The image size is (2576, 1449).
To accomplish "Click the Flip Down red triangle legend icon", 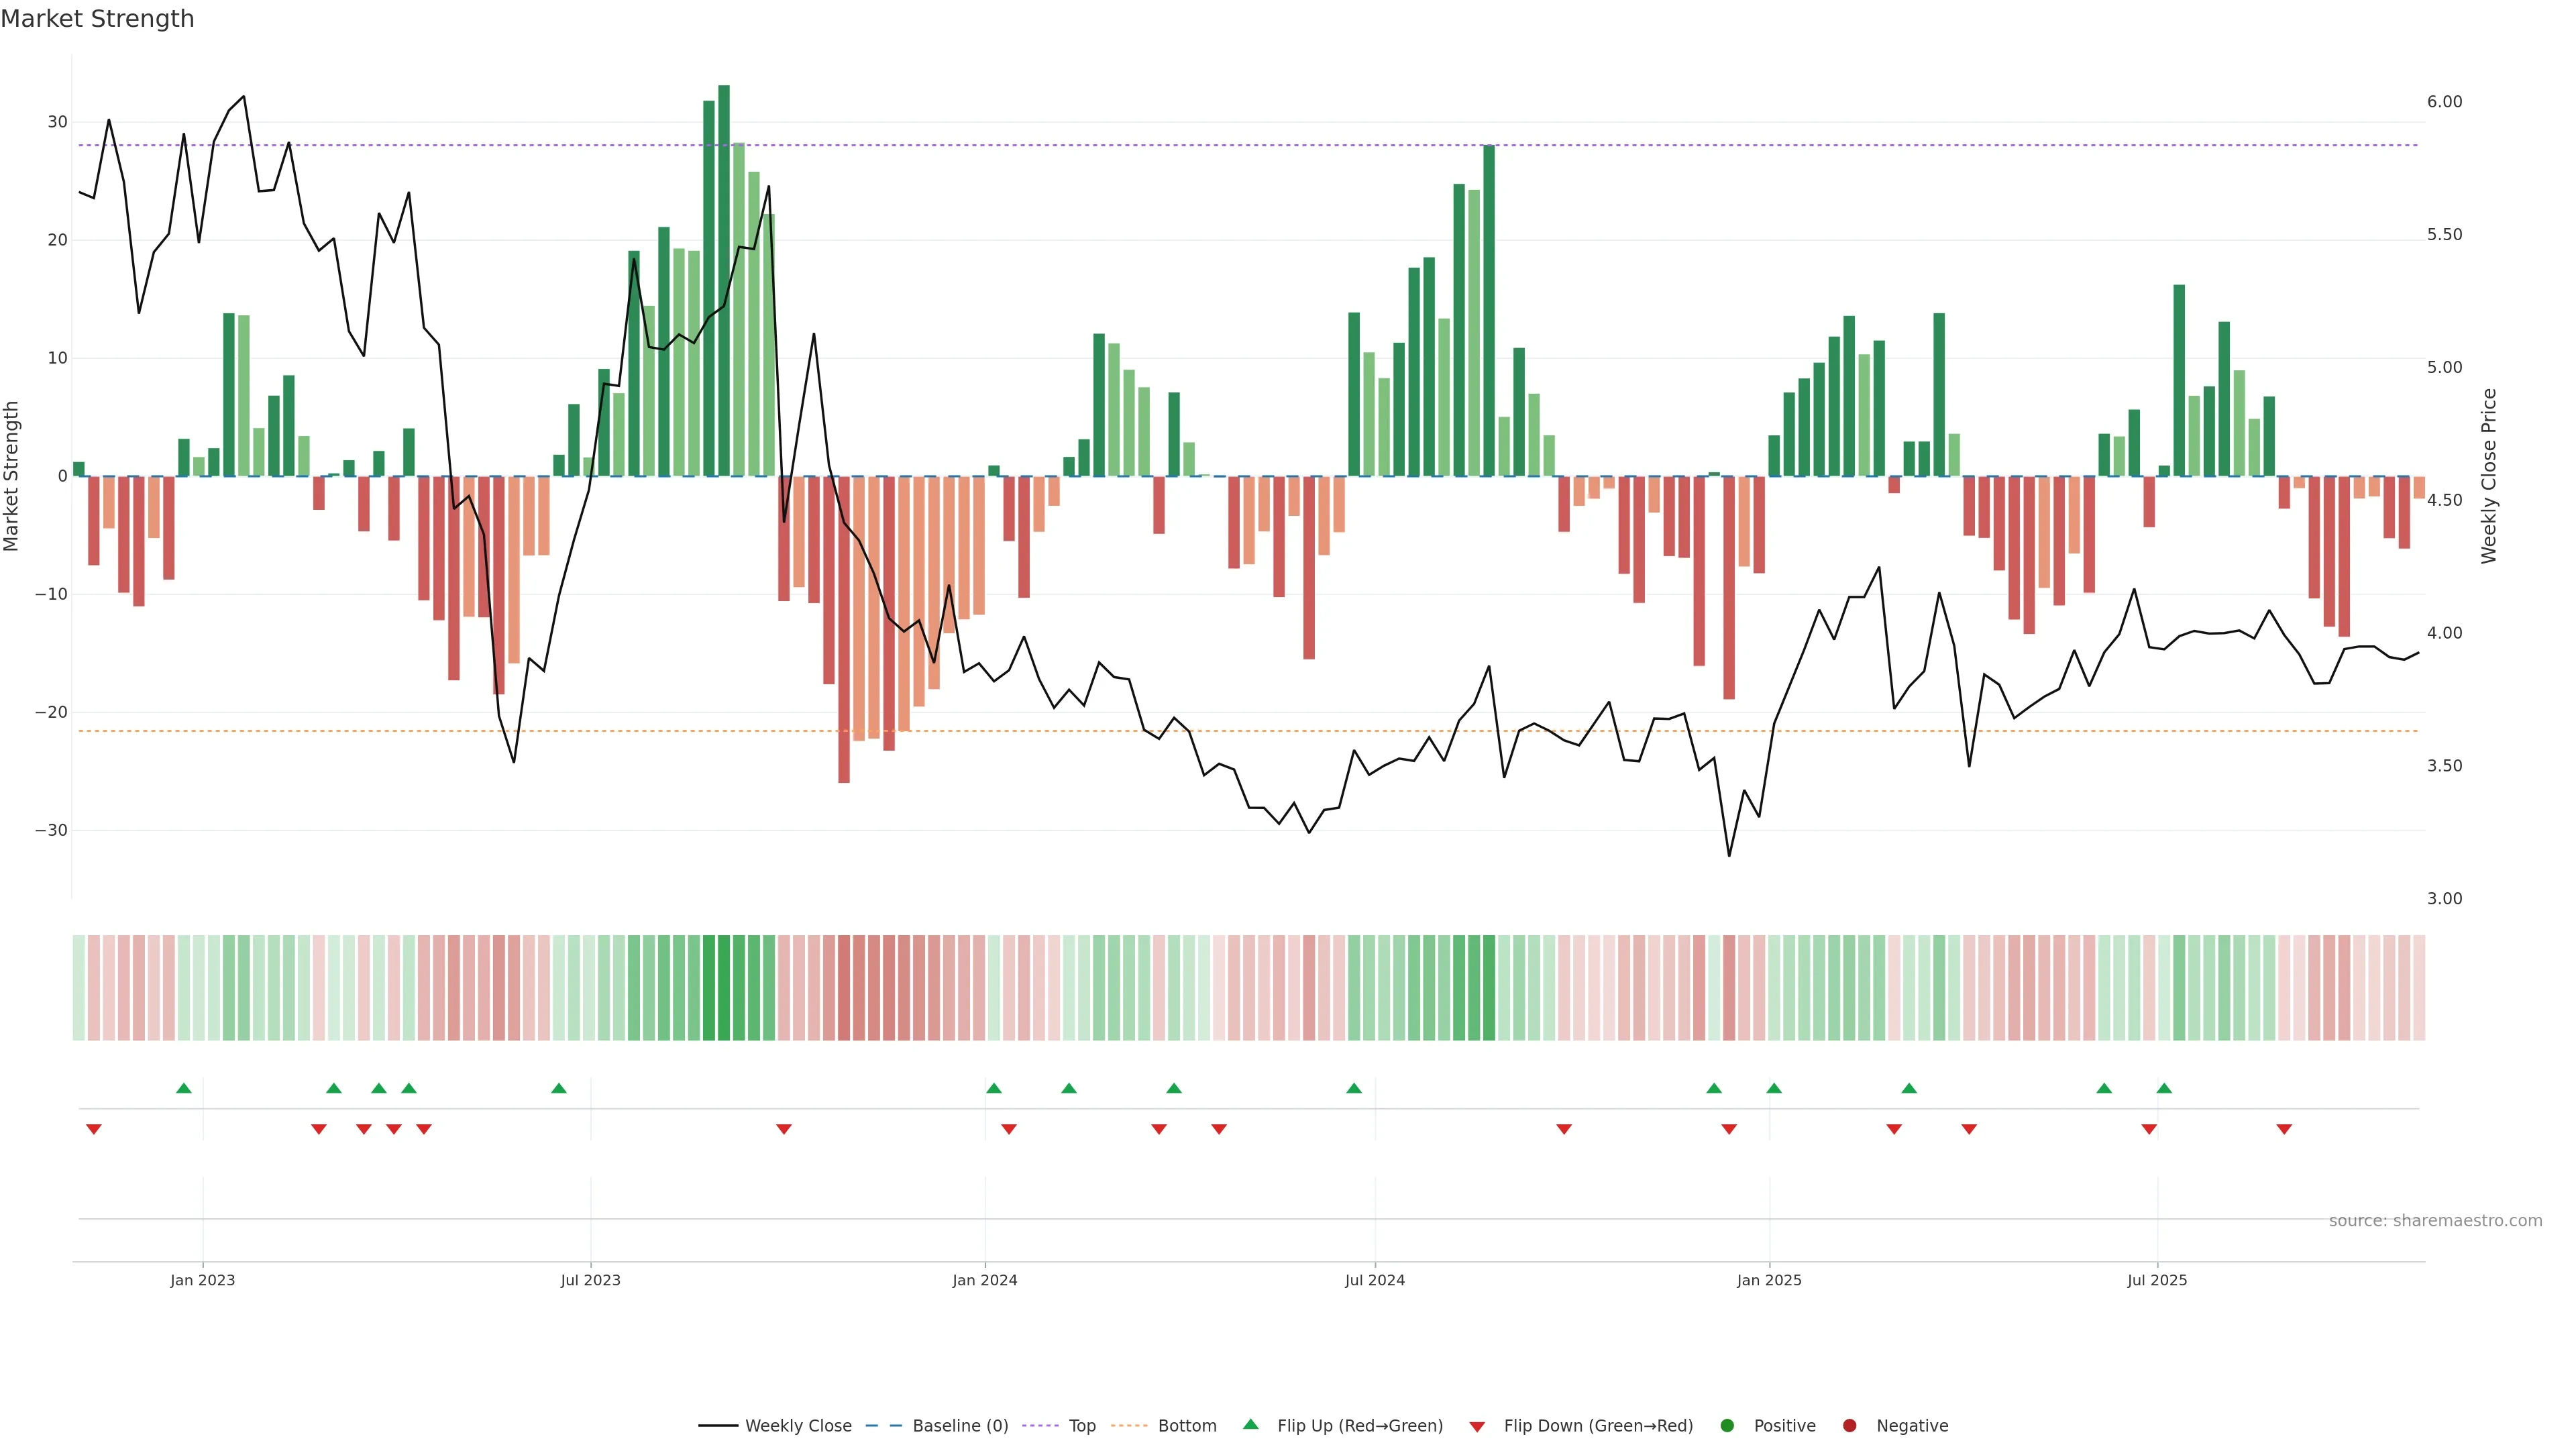I will pos(1477,1426).
